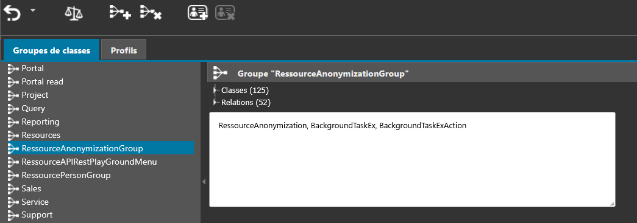Click the greyed remove profile icon
Screen dimensions: 637x223
[x=226, y=13]
